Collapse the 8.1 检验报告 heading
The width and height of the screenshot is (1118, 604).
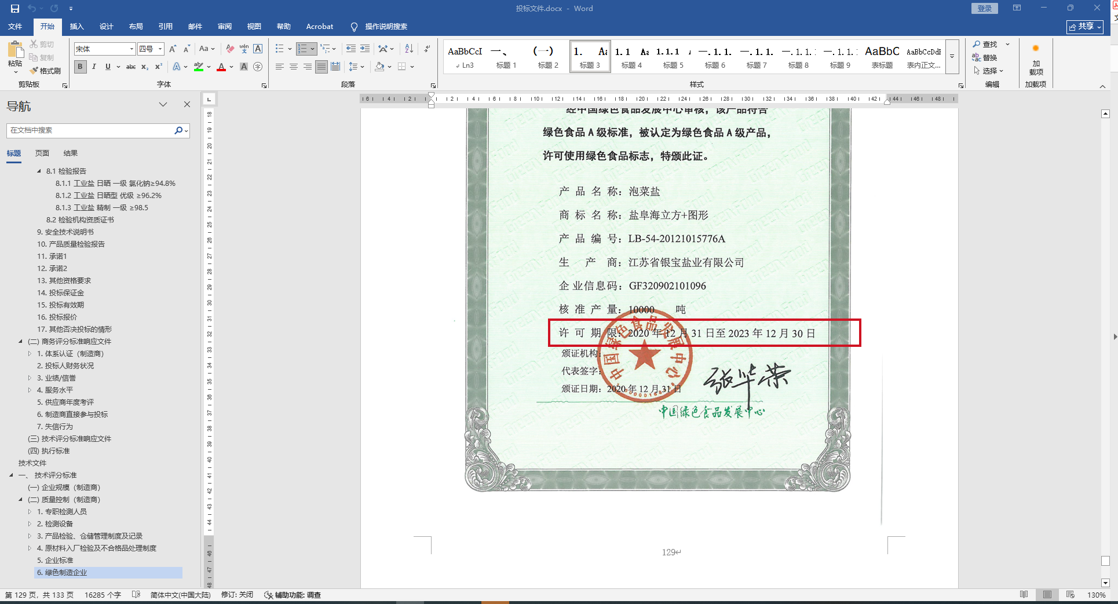coord(39,171)
